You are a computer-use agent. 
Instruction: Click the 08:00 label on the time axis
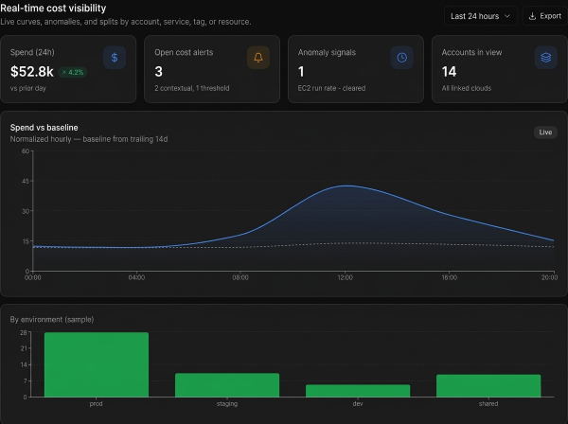click(x=240, y=278)
